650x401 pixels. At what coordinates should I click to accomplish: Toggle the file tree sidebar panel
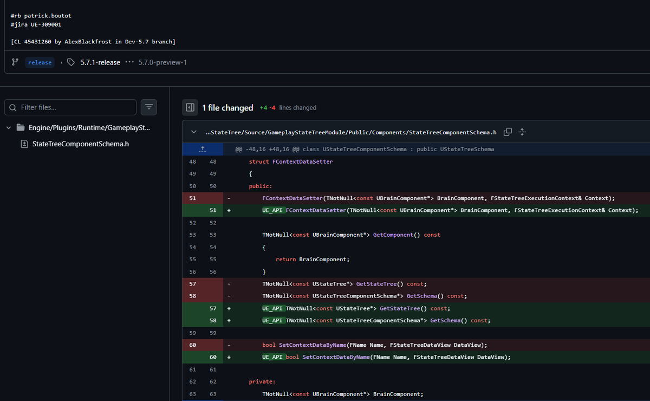[x=190, y=107]
